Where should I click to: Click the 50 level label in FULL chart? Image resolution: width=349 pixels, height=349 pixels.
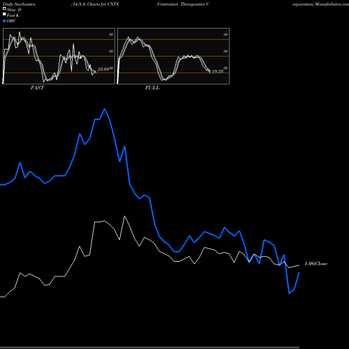225,51
